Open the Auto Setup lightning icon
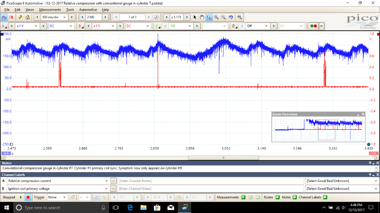Image resolution: width=380 pixels, height=213 pixels. [21, 17]
